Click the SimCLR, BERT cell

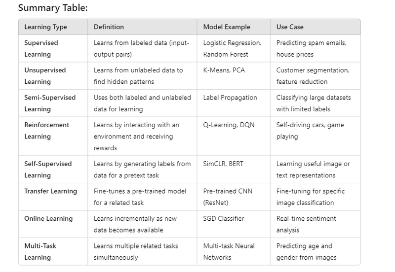point(223,164)
